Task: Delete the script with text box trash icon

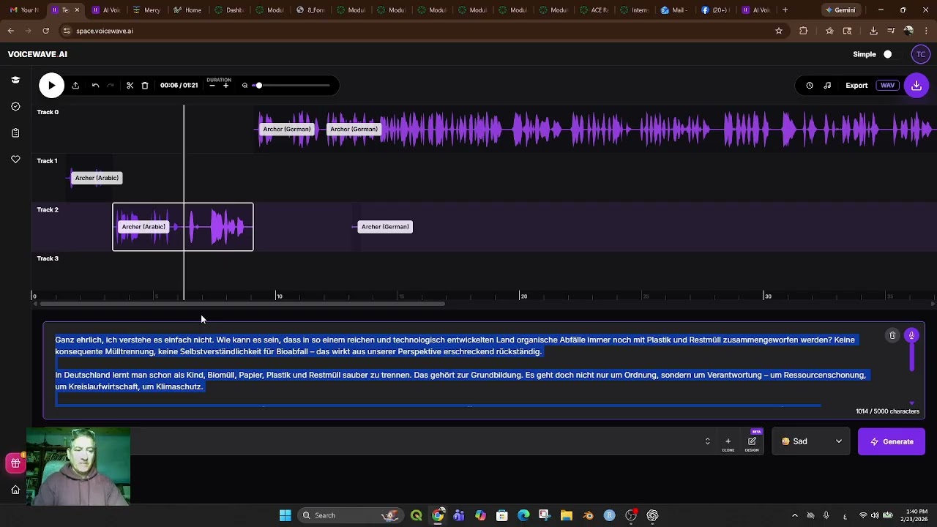Action: tap(892, 336)
